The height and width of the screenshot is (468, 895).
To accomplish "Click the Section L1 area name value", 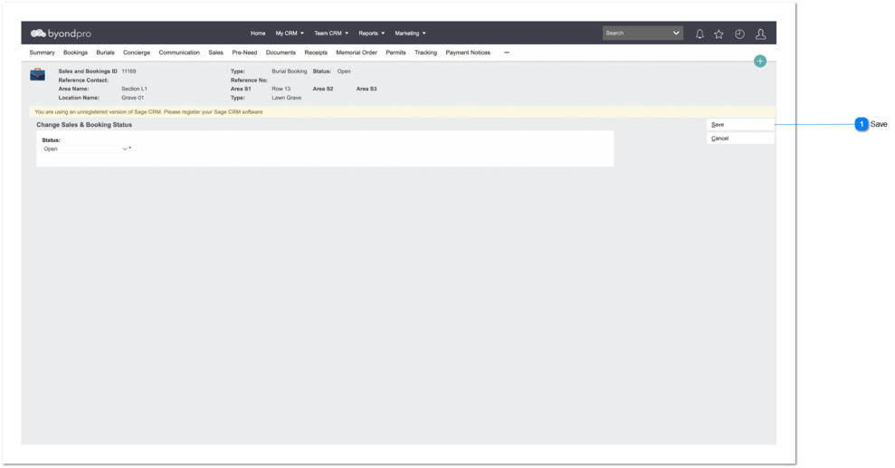I will (134, 89).
